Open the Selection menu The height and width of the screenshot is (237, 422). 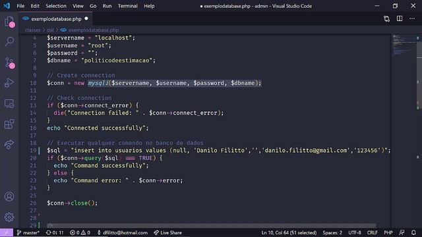pos(55,6)
